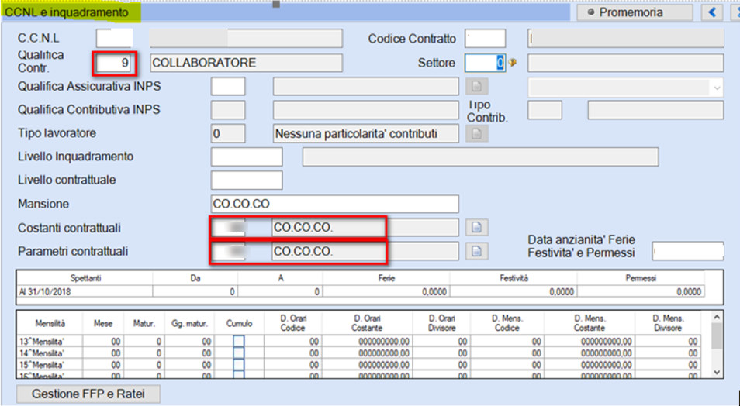
Task: Click Nessuna particolarita' contributi field
Action: (x=366, y=134)
